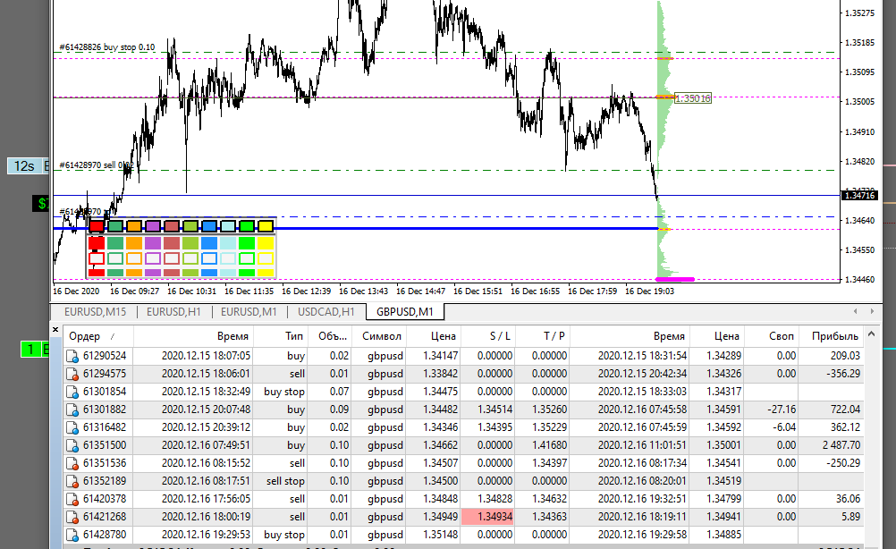Choose the hollow purple outline swatch
The width and height of the screenshot is (896, 549).
(153, 258)
